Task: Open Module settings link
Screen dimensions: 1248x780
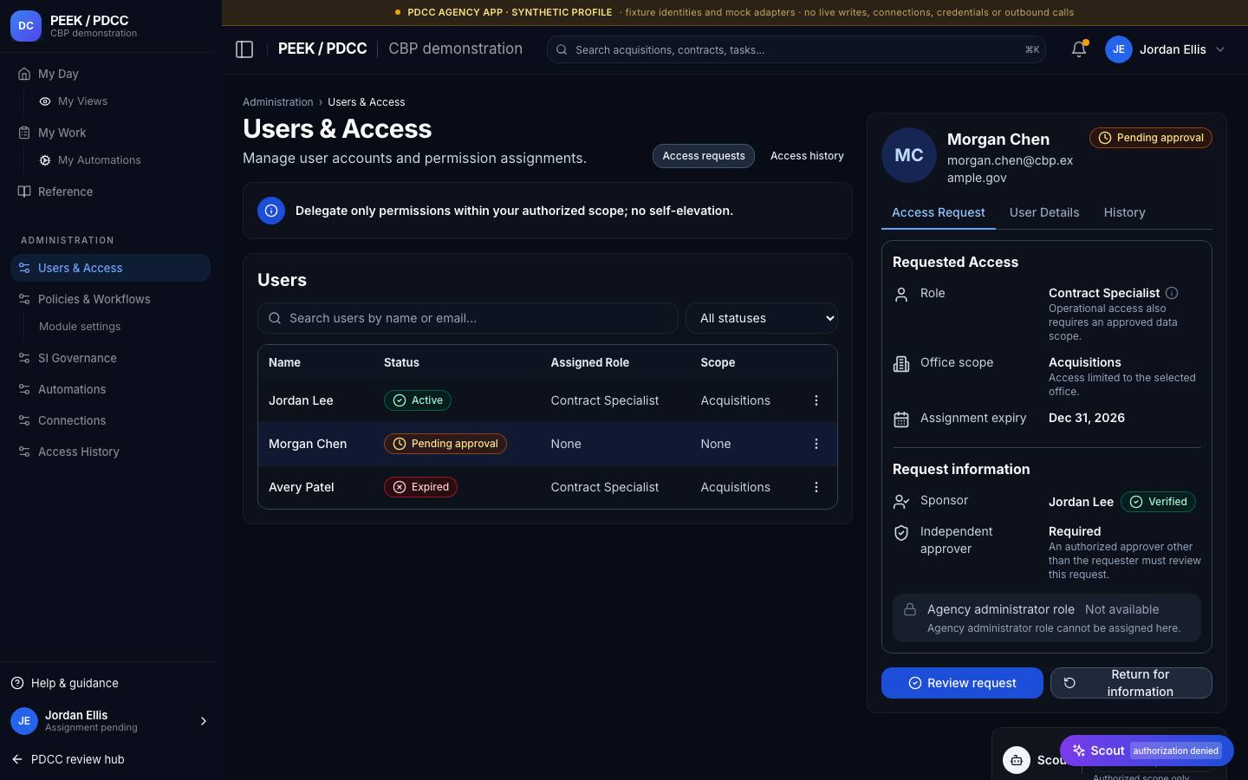Action: coord(80,327)
